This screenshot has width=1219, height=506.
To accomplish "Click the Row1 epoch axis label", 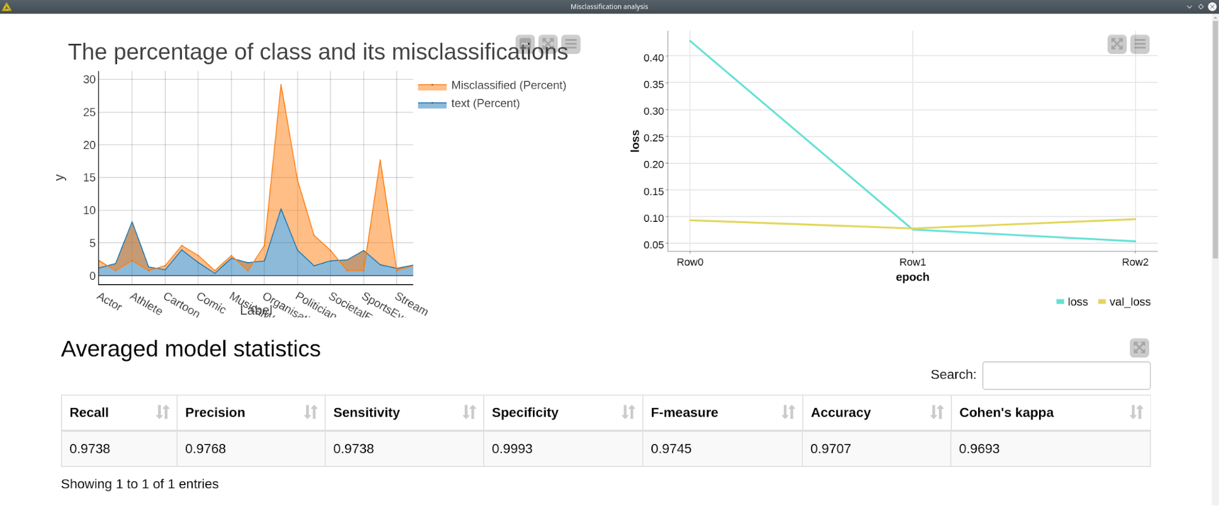I will 912,262.
